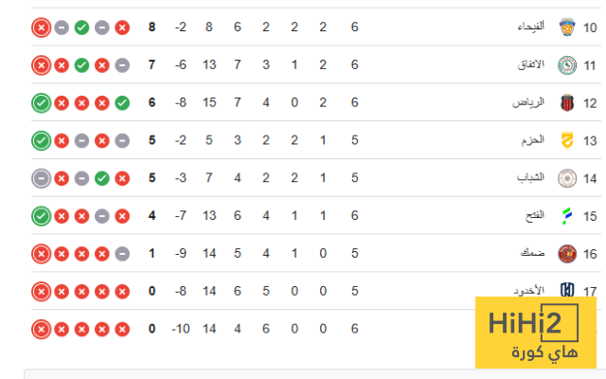Click the ضمك club crest
Screen dimensions: 606x379
coord(567,253)
